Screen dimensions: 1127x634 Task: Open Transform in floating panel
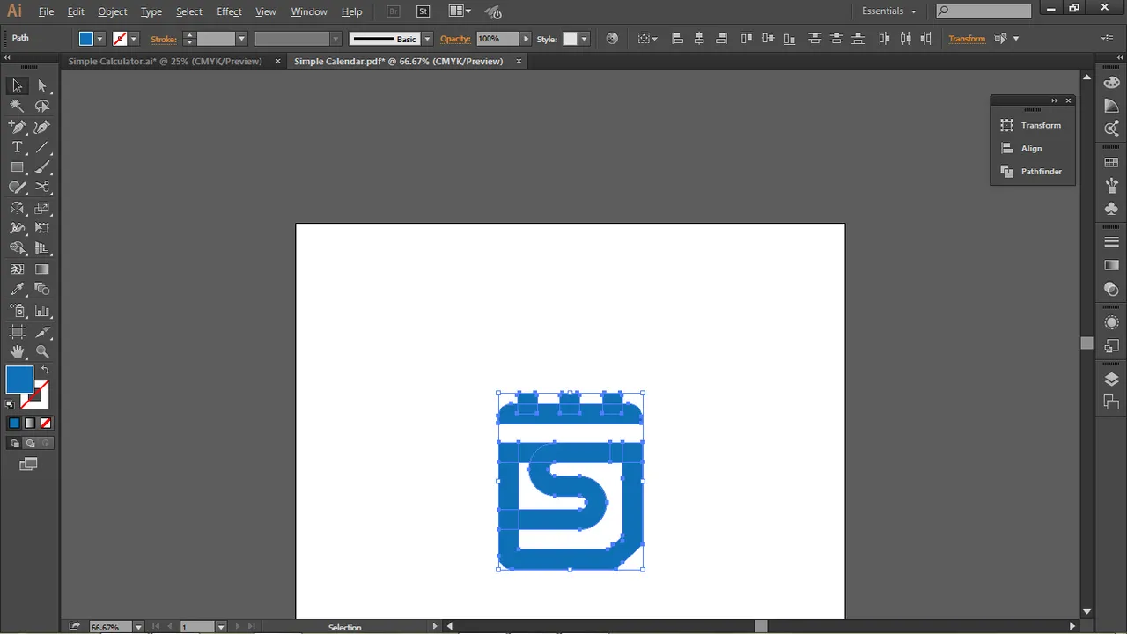(1032, 125)
